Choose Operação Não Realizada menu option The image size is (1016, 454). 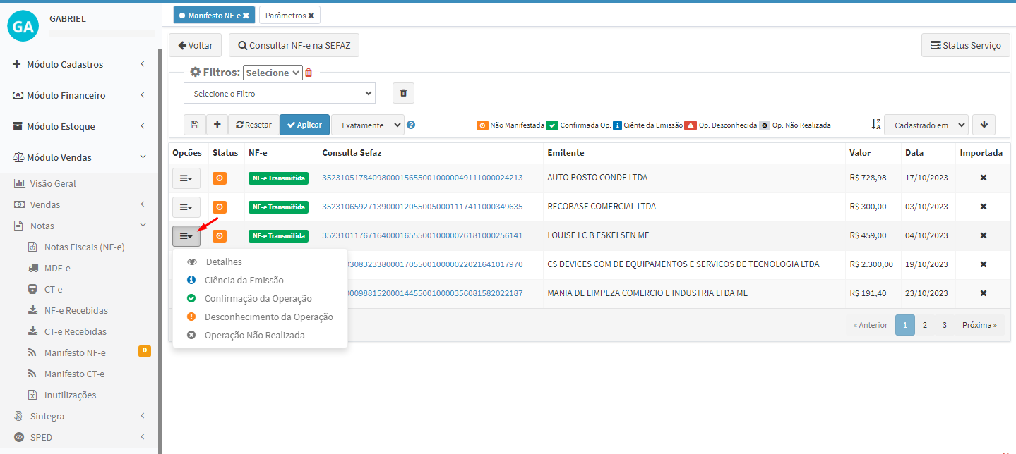tap(254, 336)
